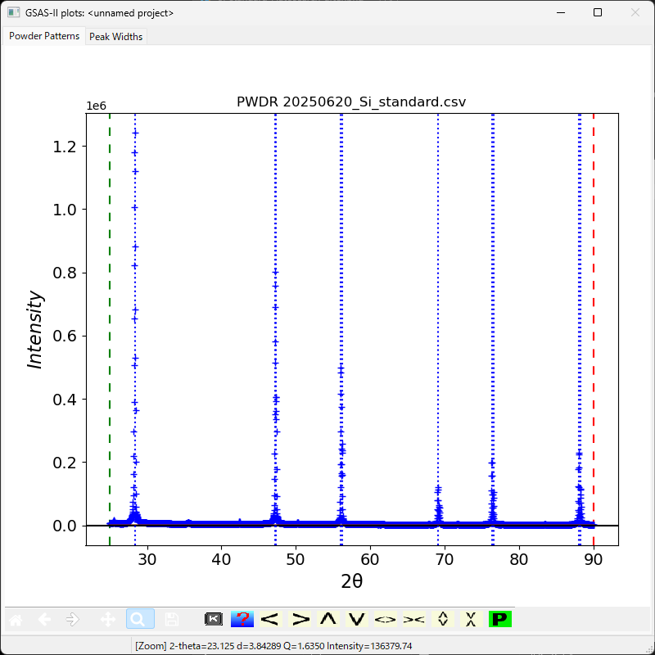Expand vertical range diamond arrows button

point(442,620)
